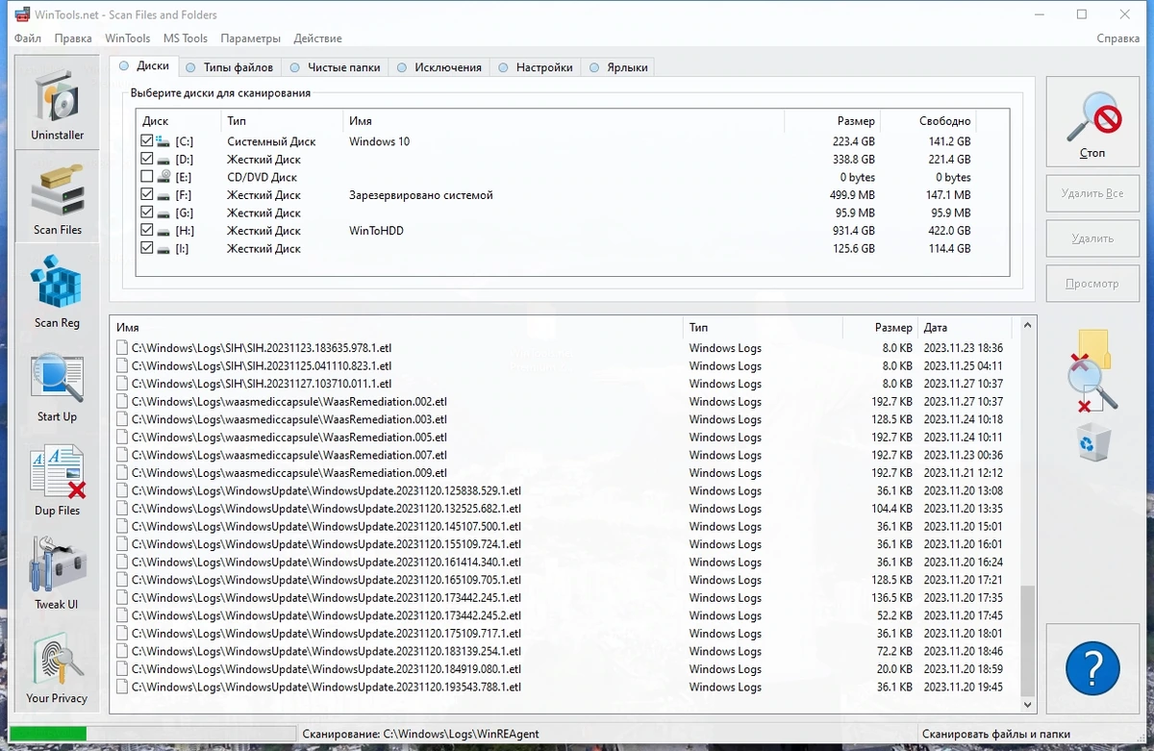1154x751 pixels.
Task: Click the results scrollbar down arrow
Action: [x=1028, y=705]
